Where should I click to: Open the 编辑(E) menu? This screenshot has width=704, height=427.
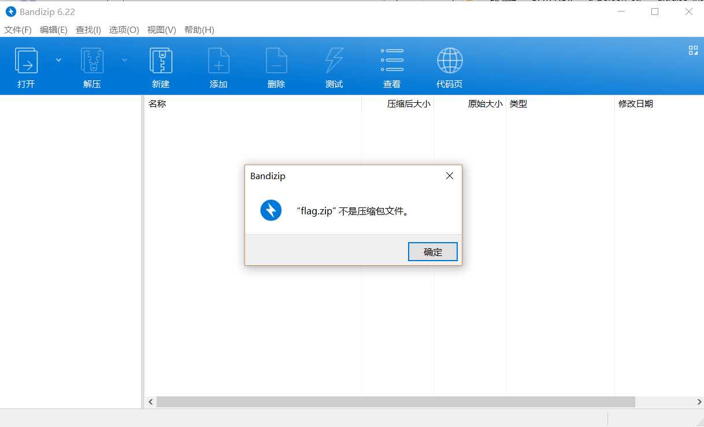54,29
